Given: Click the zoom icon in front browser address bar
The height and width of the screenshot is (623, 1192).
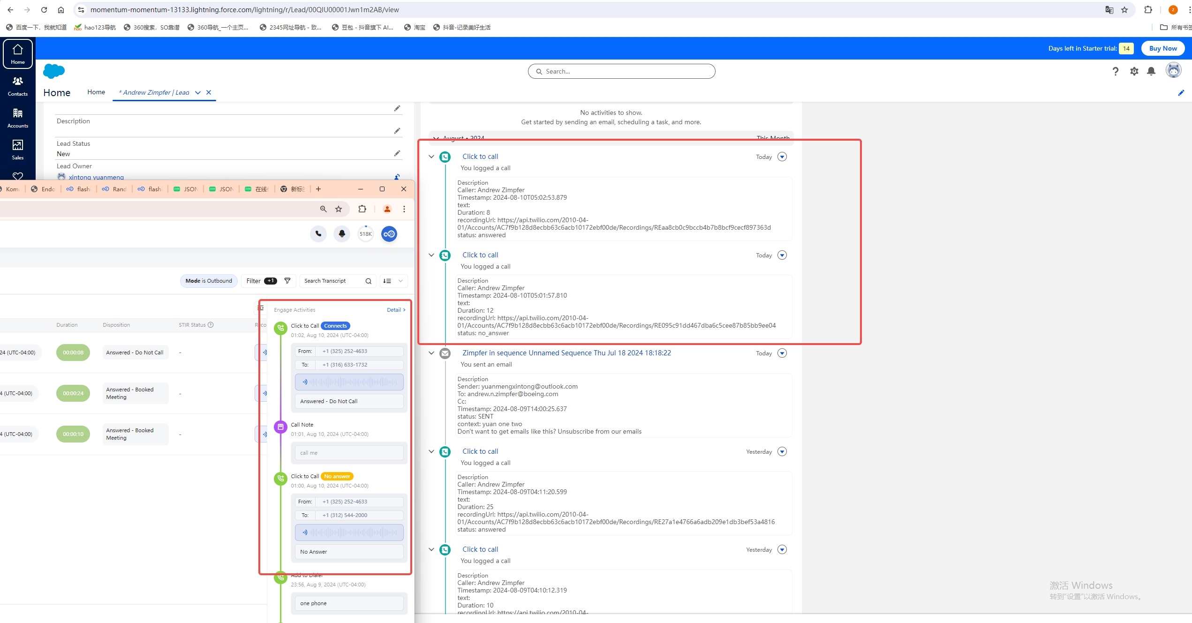Looking at the screenshot, I should (x=323, y=209).
